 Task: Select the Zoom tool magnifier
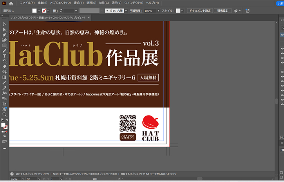4,114
